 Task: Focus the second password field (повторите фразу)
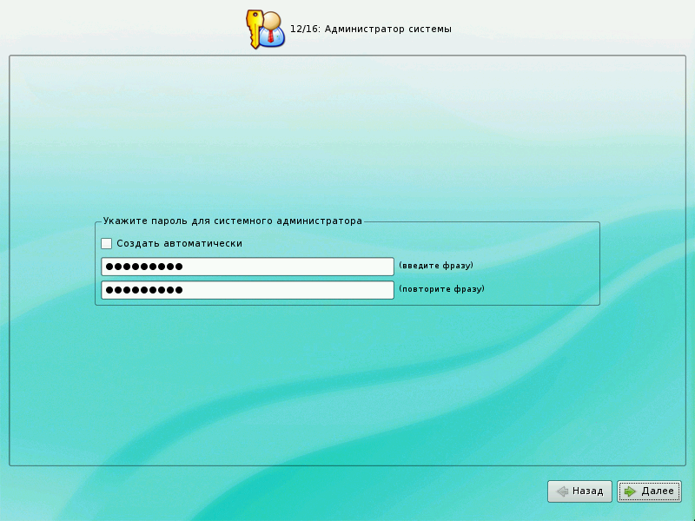coord(248,290)
